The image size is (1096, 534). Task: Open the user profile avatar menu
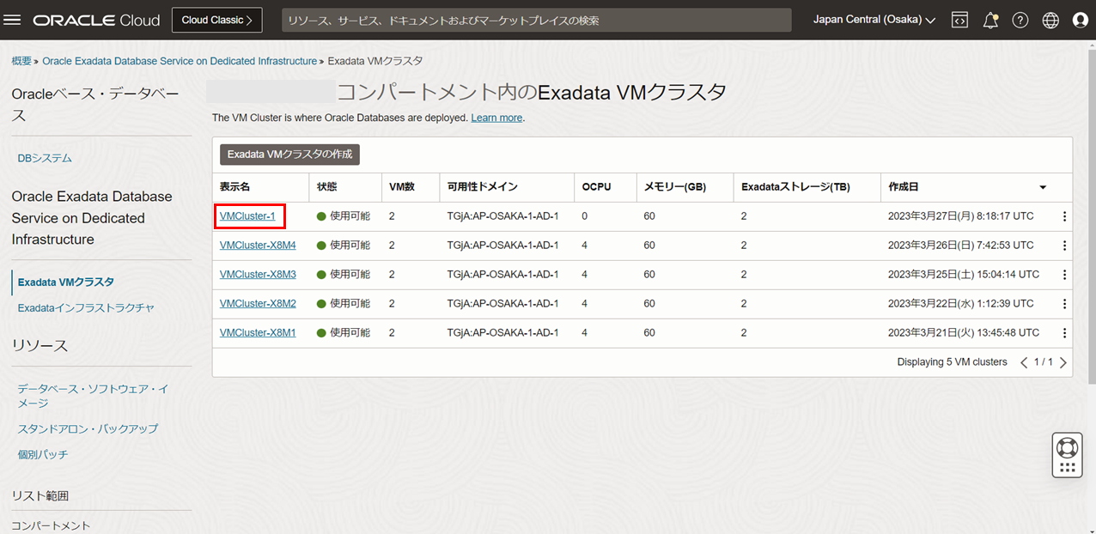[x=1081, y=20]
